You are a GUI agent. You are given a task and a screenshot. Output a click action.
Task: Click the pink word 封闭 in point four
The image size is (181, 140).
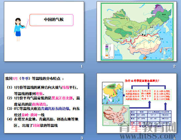(36, 125)
